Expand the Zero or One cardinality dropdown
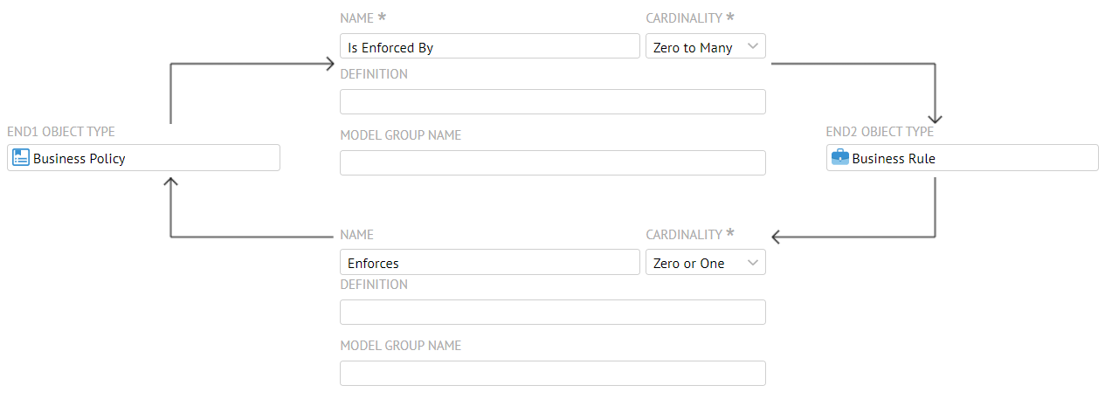 pyautogui.click(x=705, y=263)
